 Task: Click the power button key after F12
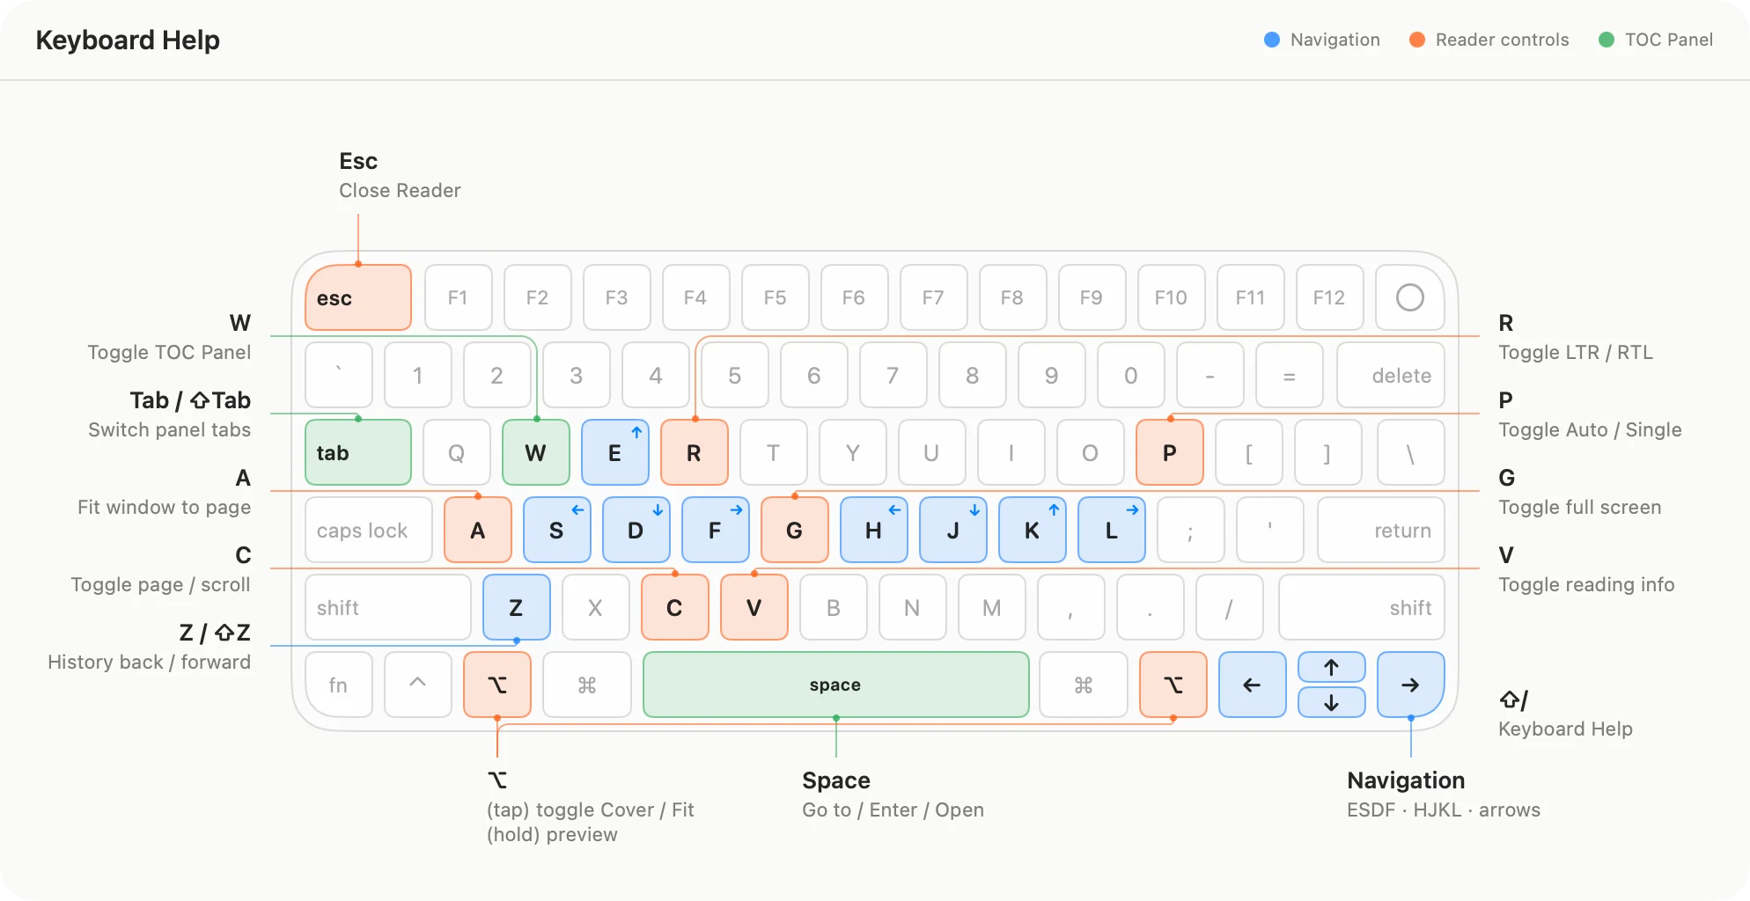coord(1410,297)
